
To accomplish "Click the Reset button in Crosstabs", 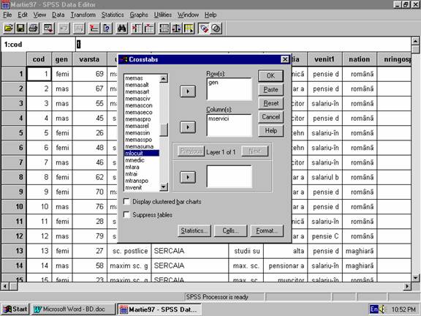I will (x=270, y=103).
